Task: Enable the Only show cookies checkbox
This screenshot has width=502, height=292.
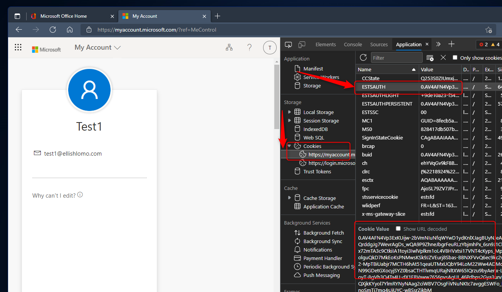Action: point(455,58)
